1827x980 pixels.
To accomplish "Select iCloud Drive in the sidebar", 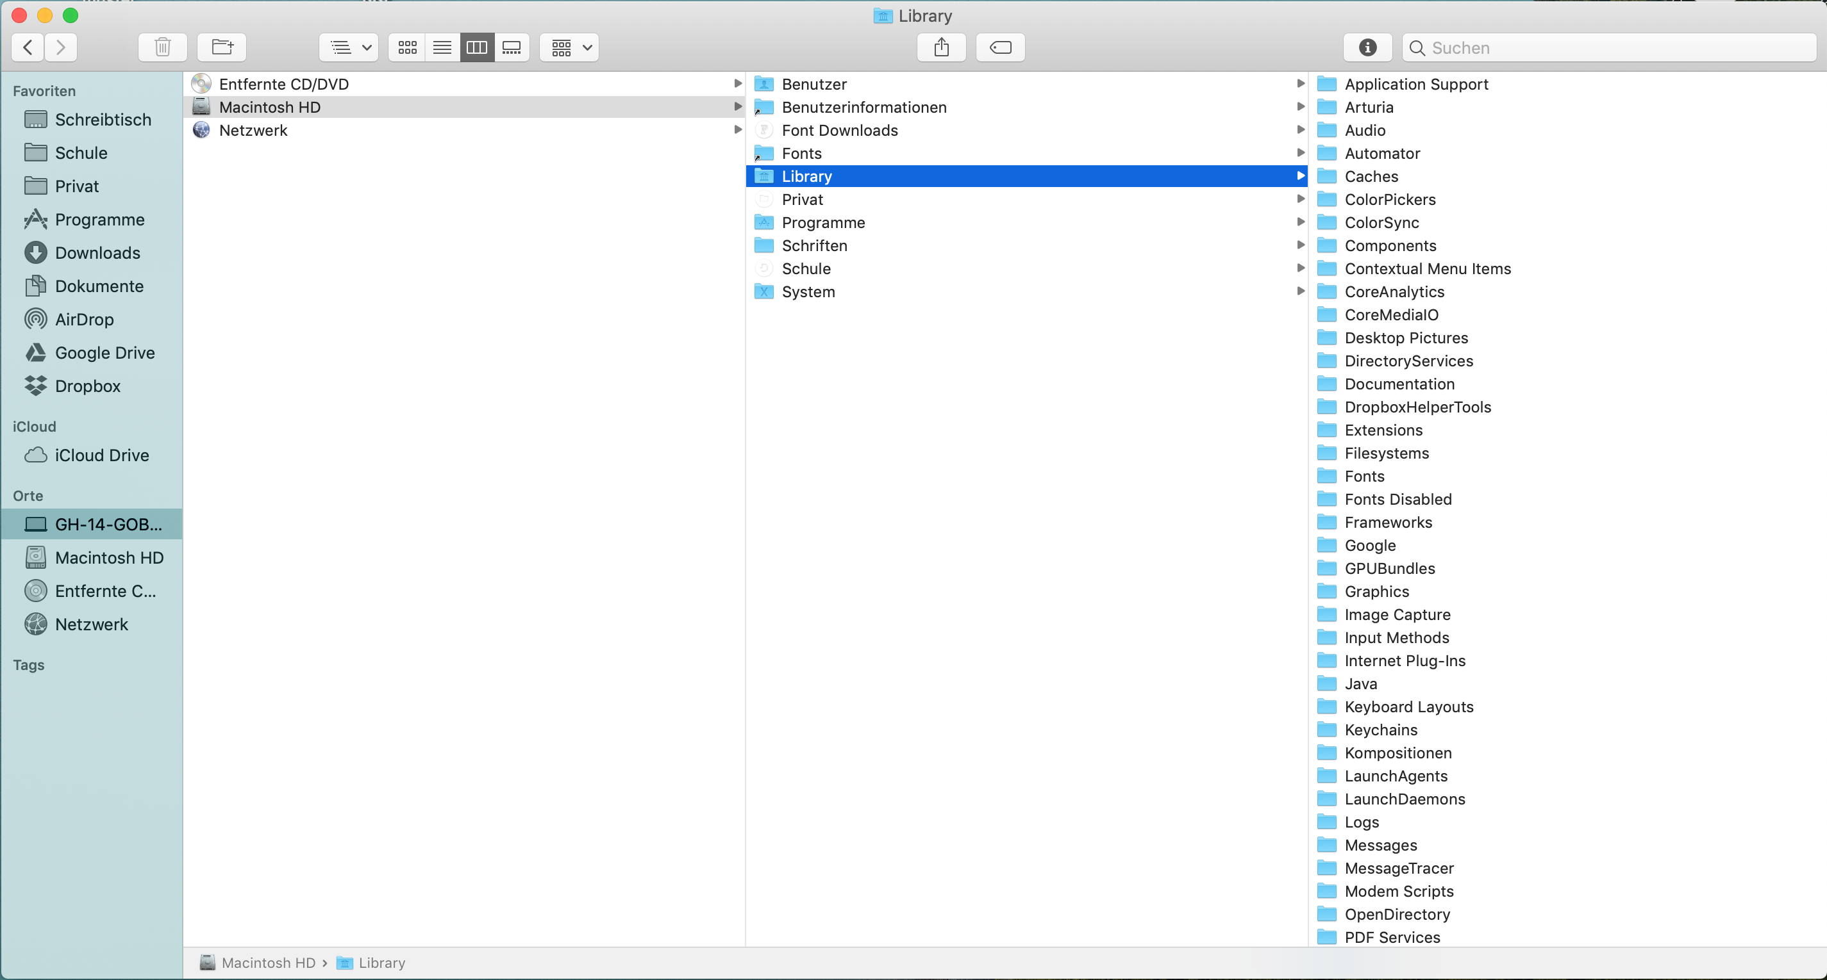I will pyautogui.click(x=101, y=455).
